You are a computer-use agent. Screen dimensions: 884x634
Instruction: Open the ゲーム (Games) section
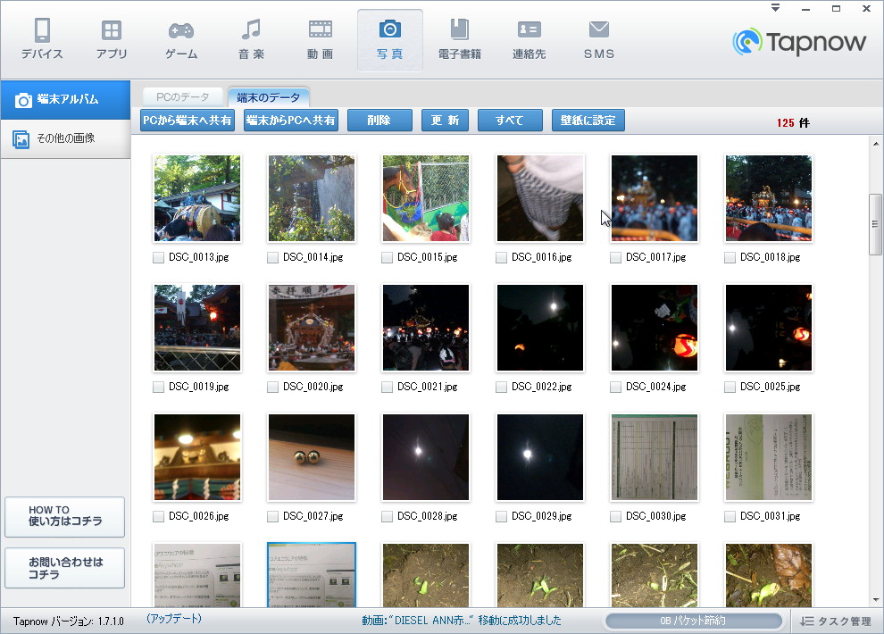point(181,39)
